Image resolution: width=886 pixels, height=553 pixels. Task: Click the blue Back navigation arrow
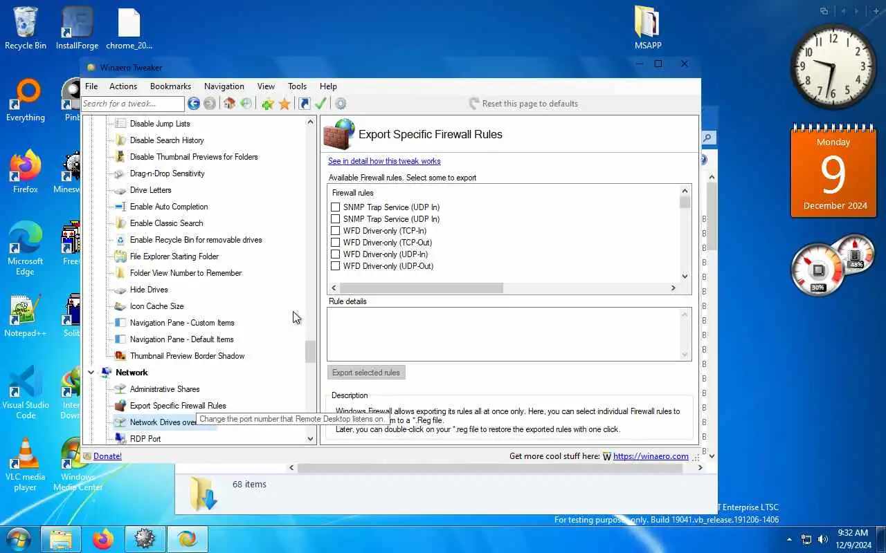(x=194, y=104)
